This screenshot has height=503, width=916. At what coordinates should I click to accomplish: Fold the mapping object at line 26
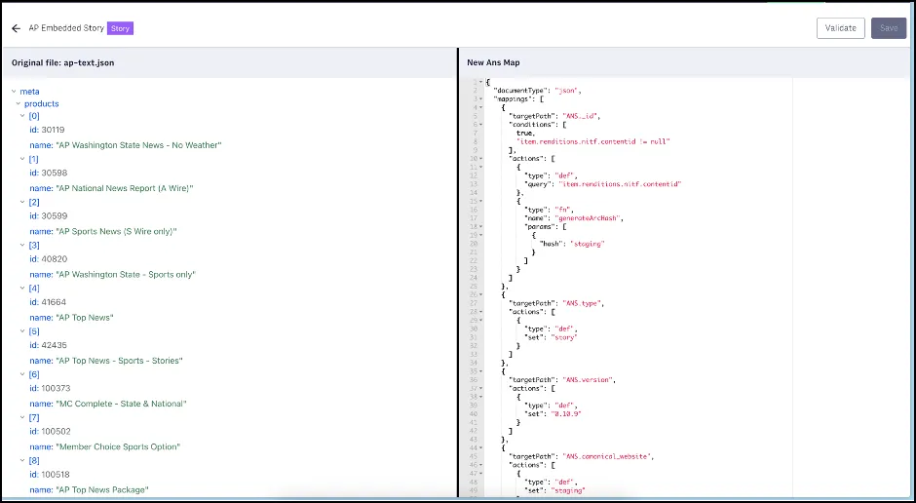pos(481,294)
